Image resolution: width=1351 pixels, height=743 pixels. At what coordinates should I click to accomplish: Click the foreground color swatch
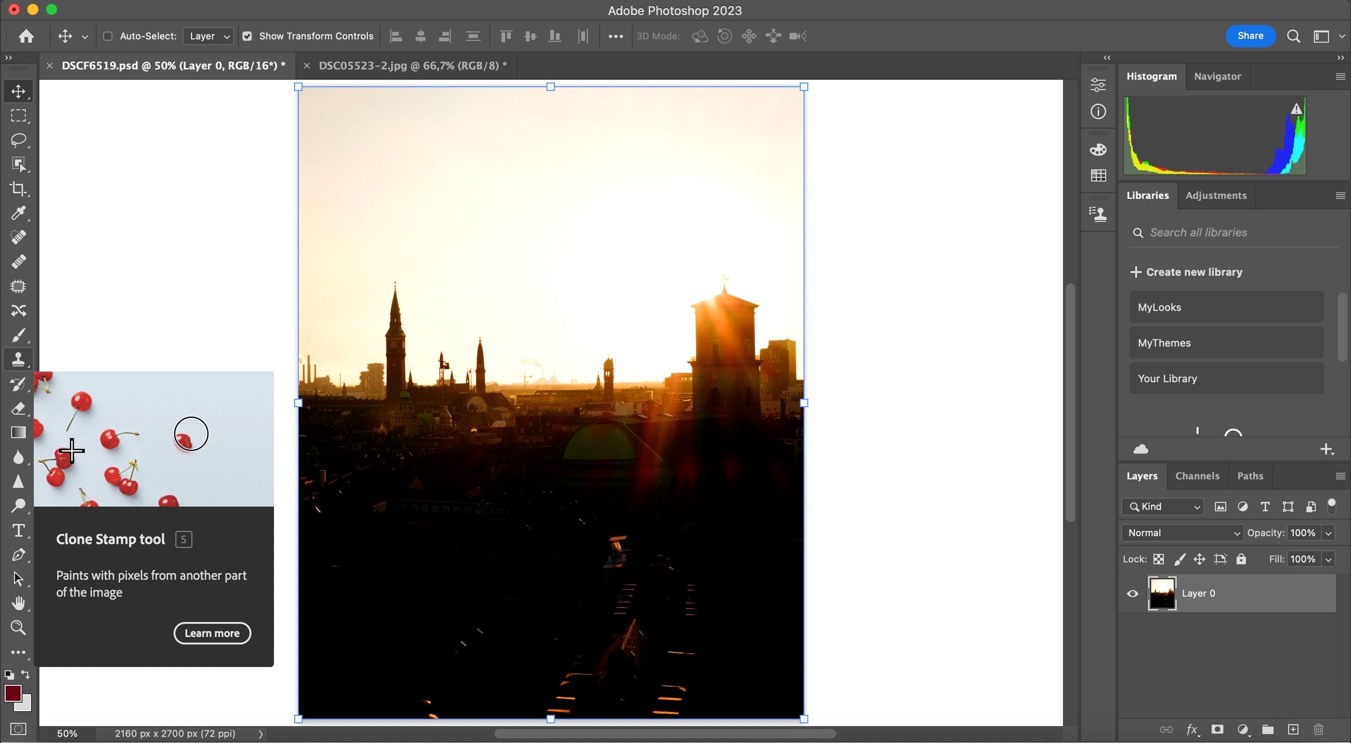13,693
